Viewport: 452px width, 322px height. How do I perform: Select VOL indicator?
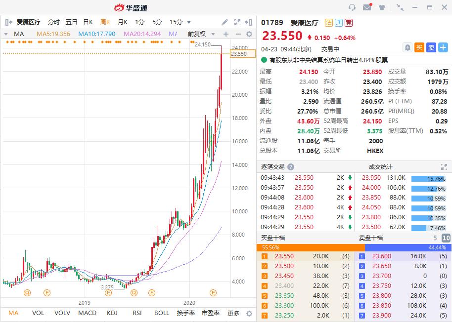click(38, 313)
